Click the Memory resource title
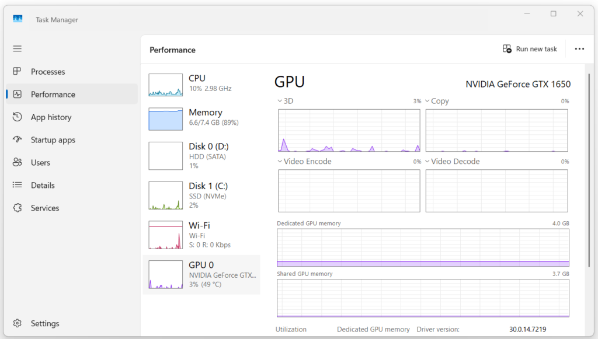 [206, 113]
